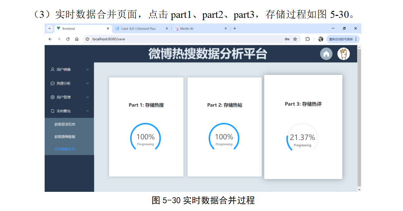
Task: Bookmark the page with the star icon
Action: 295,39
